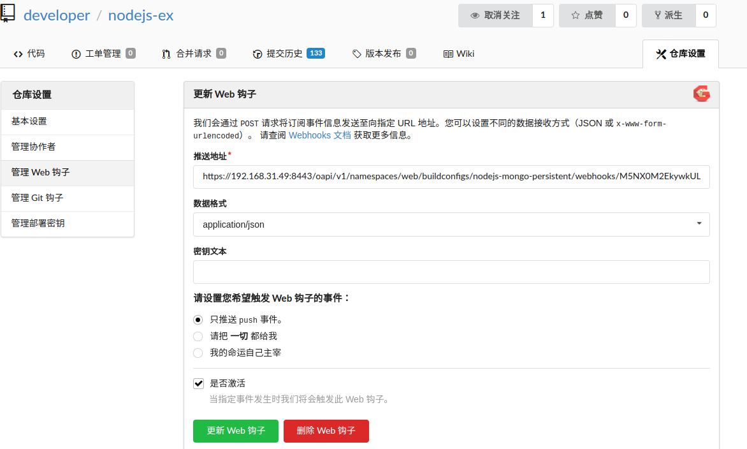
Task: Click the Gogs logo in the webhook panel
Action: tap(701, 93)
